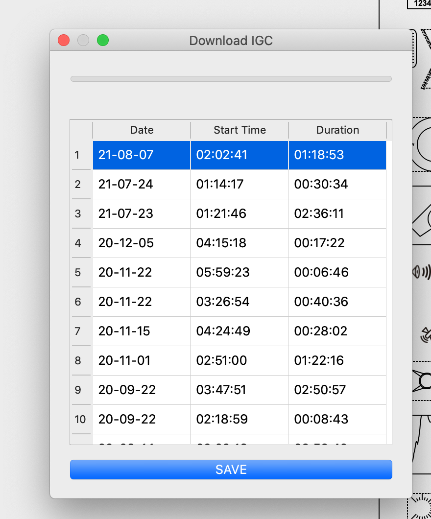Click the speaker sound icon in background

point(422,272)
